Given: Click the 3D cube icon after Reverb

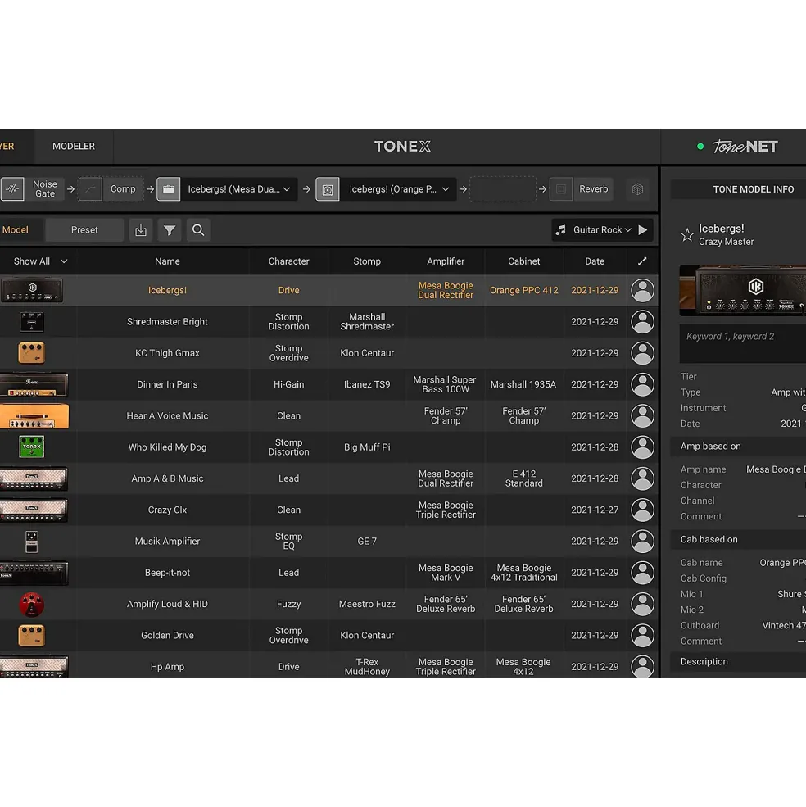Looking at the screenshot, I should click(638, 189).
